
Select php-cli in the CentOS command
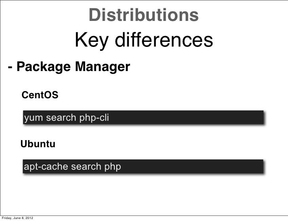[94, 118]
